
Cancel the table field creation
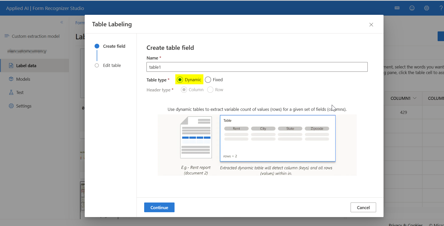coord(363,208)
